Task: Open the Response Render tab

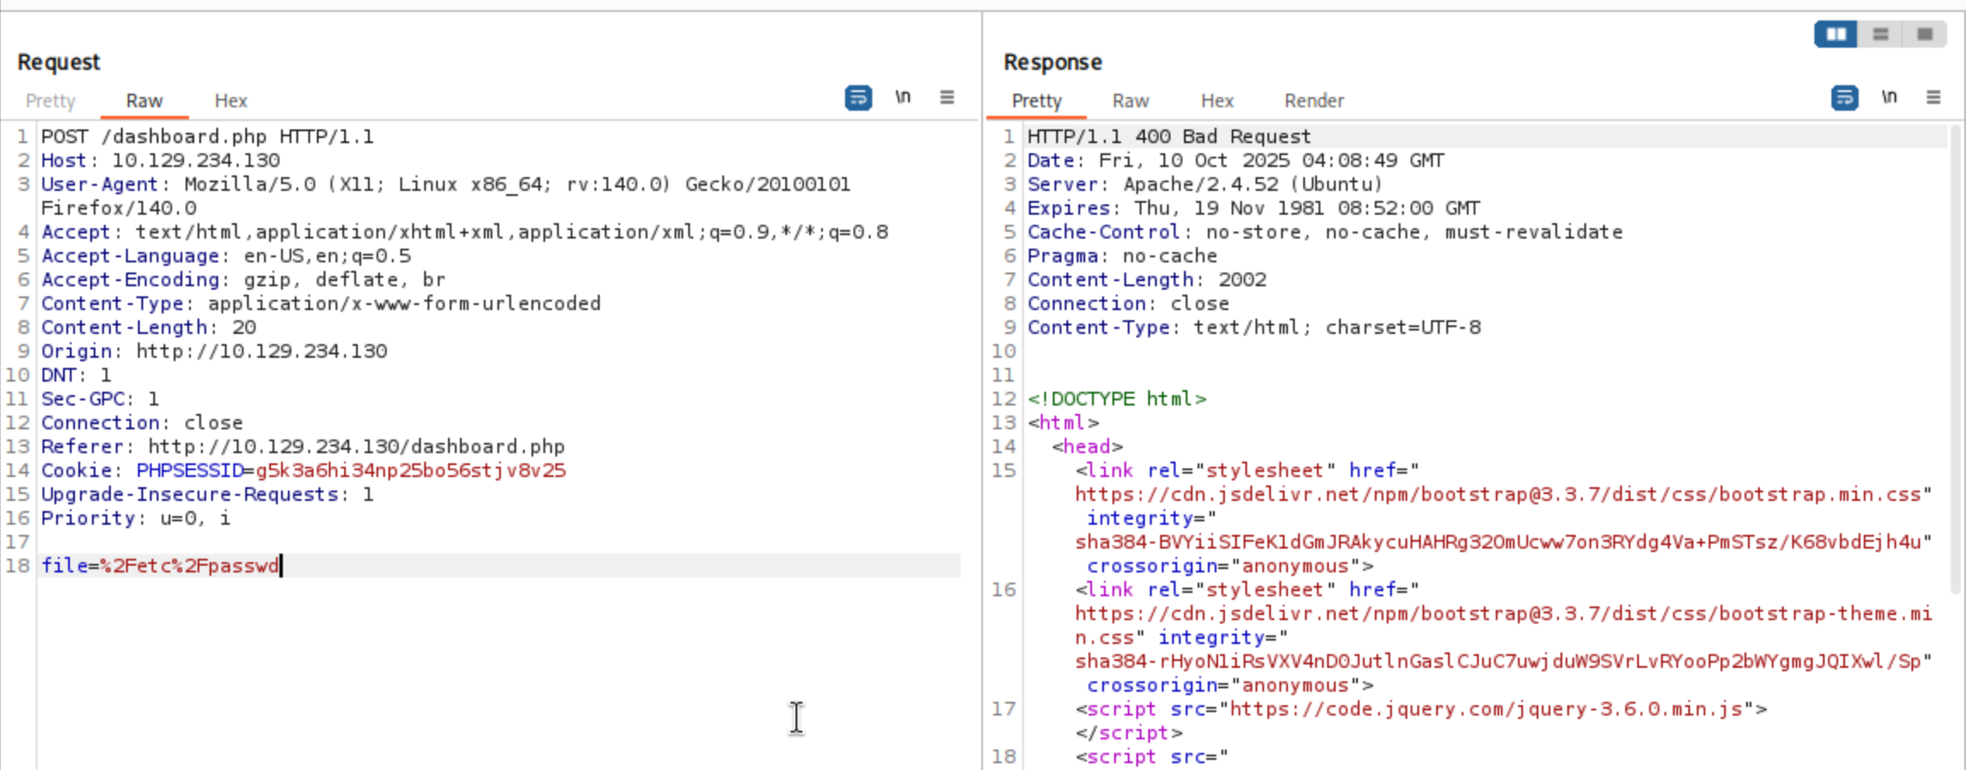Action: 1314,101
